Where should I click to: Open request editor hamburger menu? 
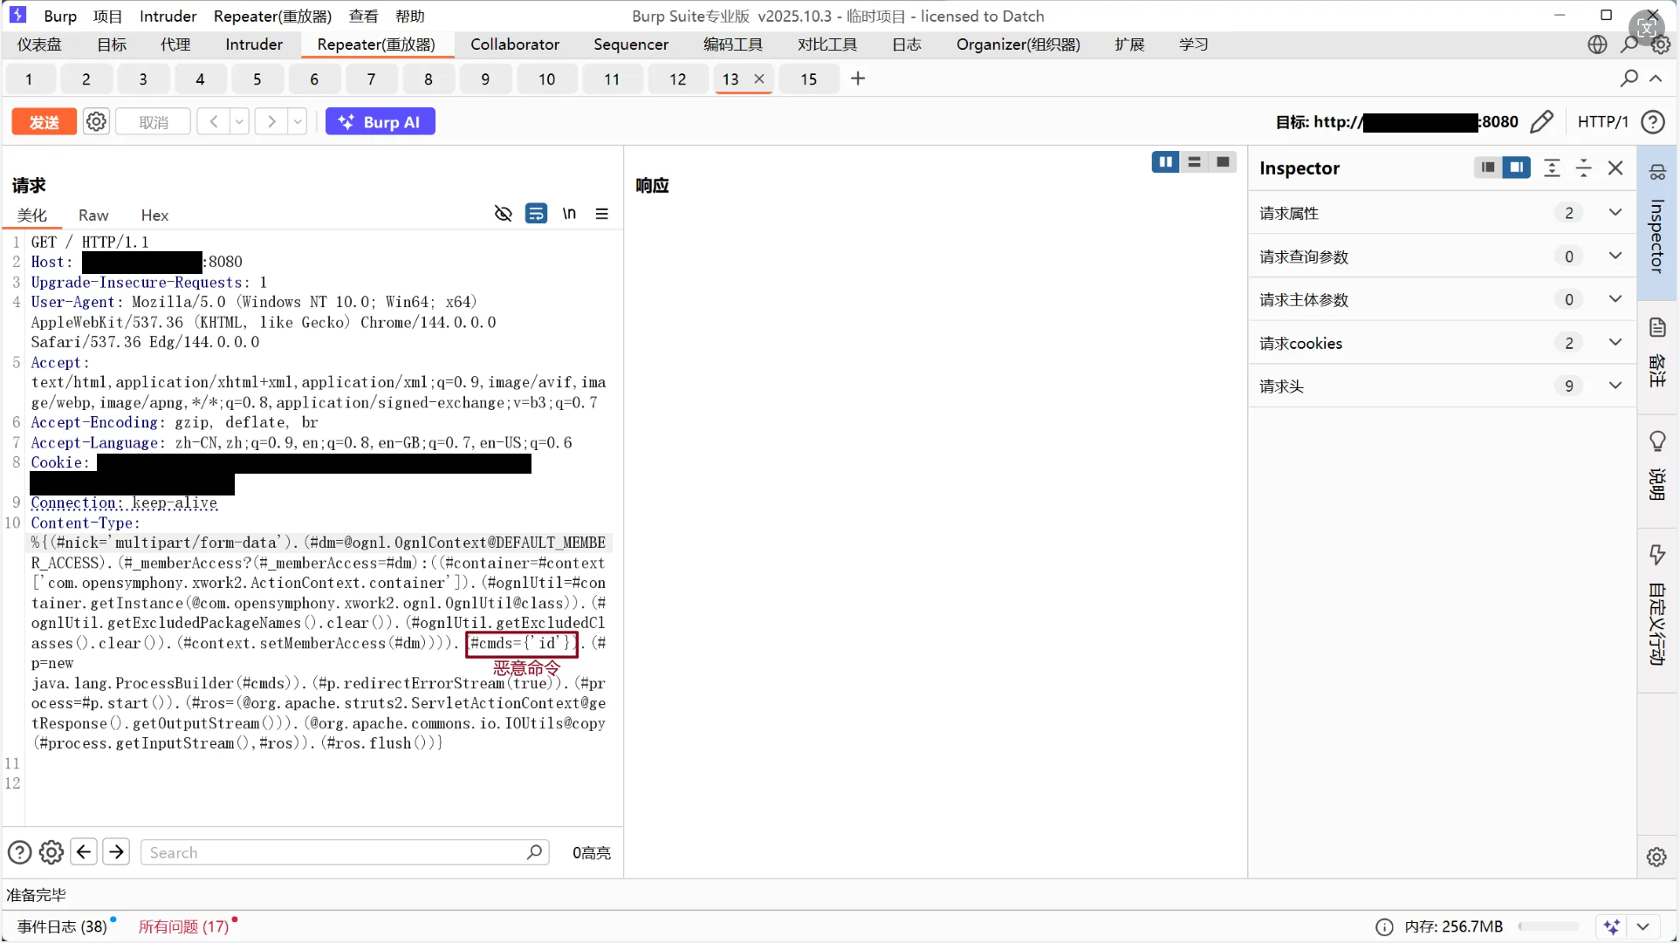[x=602, y=214]
